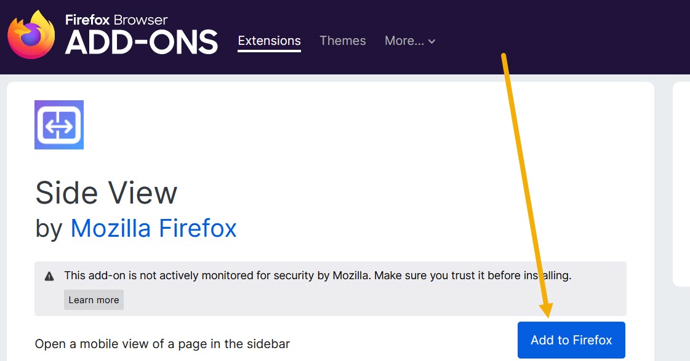Screen dimensions: 690x361
Task: Click Add to Firefox
Action: point(571,339)
